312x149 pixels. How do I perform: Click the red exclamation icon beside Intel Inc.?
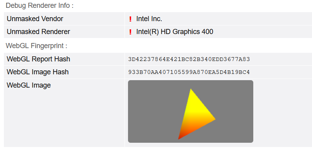pos(130,19)
